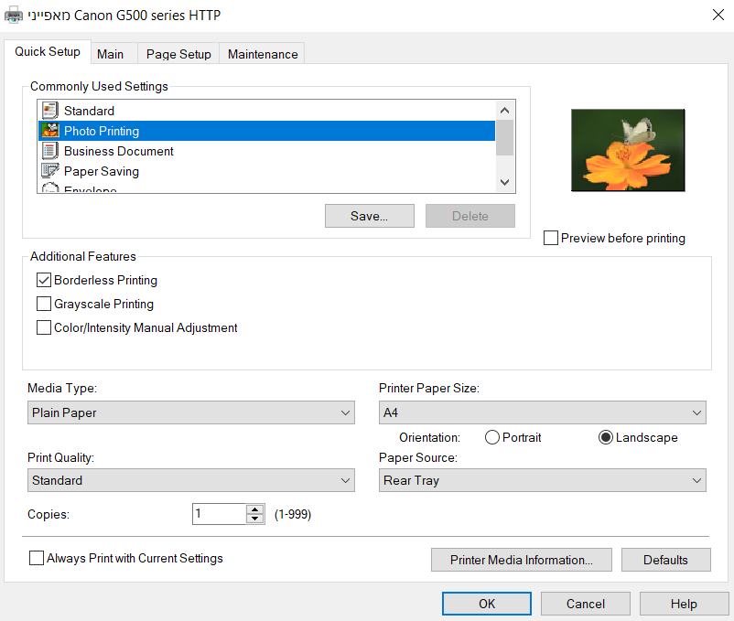Open the Media Type dropdown

click(x=190, y=412)
